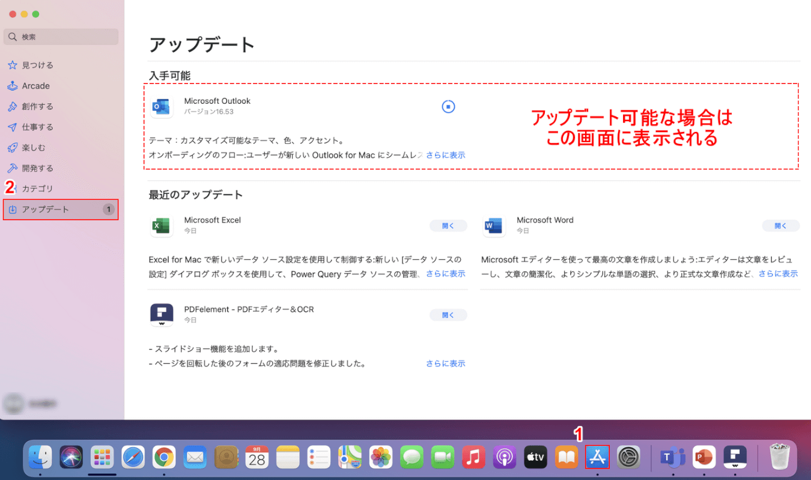Open Google Chrome from the Dock
811x480 pixels.
164,457
